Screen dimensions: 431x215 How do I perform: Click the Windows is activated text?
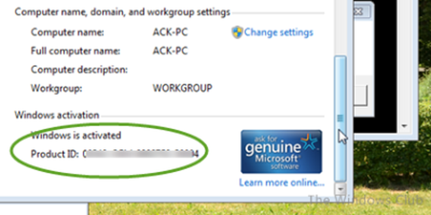tap(76, 135)
